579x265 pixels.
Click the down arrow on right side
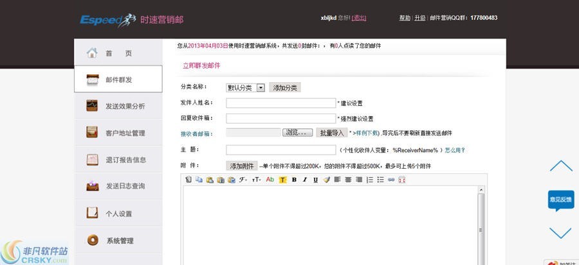(x=560, y=233)
